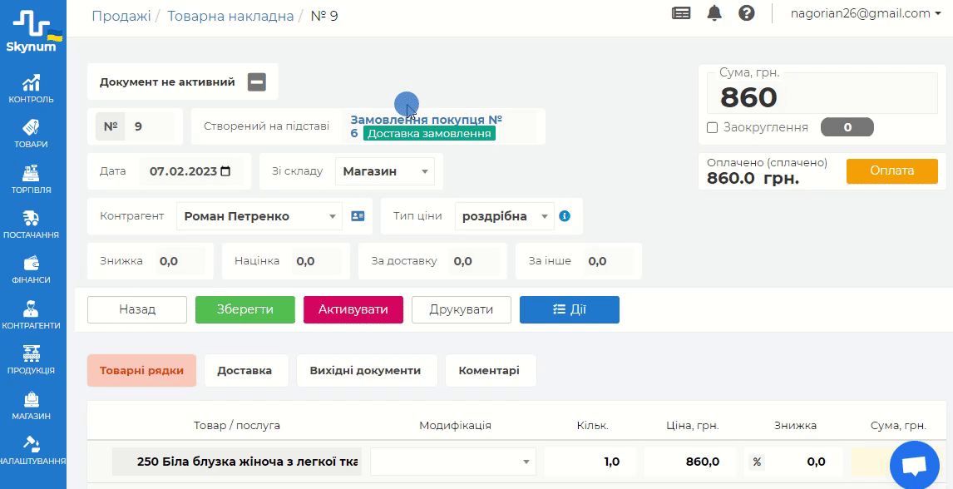
Task: Open the list icon in top bar
Action: [x=681, y=13]
